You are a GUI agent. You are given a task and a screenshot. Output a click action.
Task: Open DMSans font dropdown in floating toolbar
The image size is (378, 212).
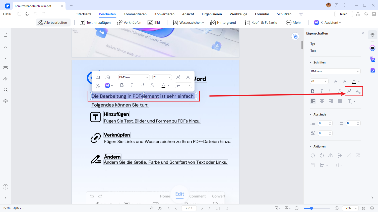click(x=134, y=77)
